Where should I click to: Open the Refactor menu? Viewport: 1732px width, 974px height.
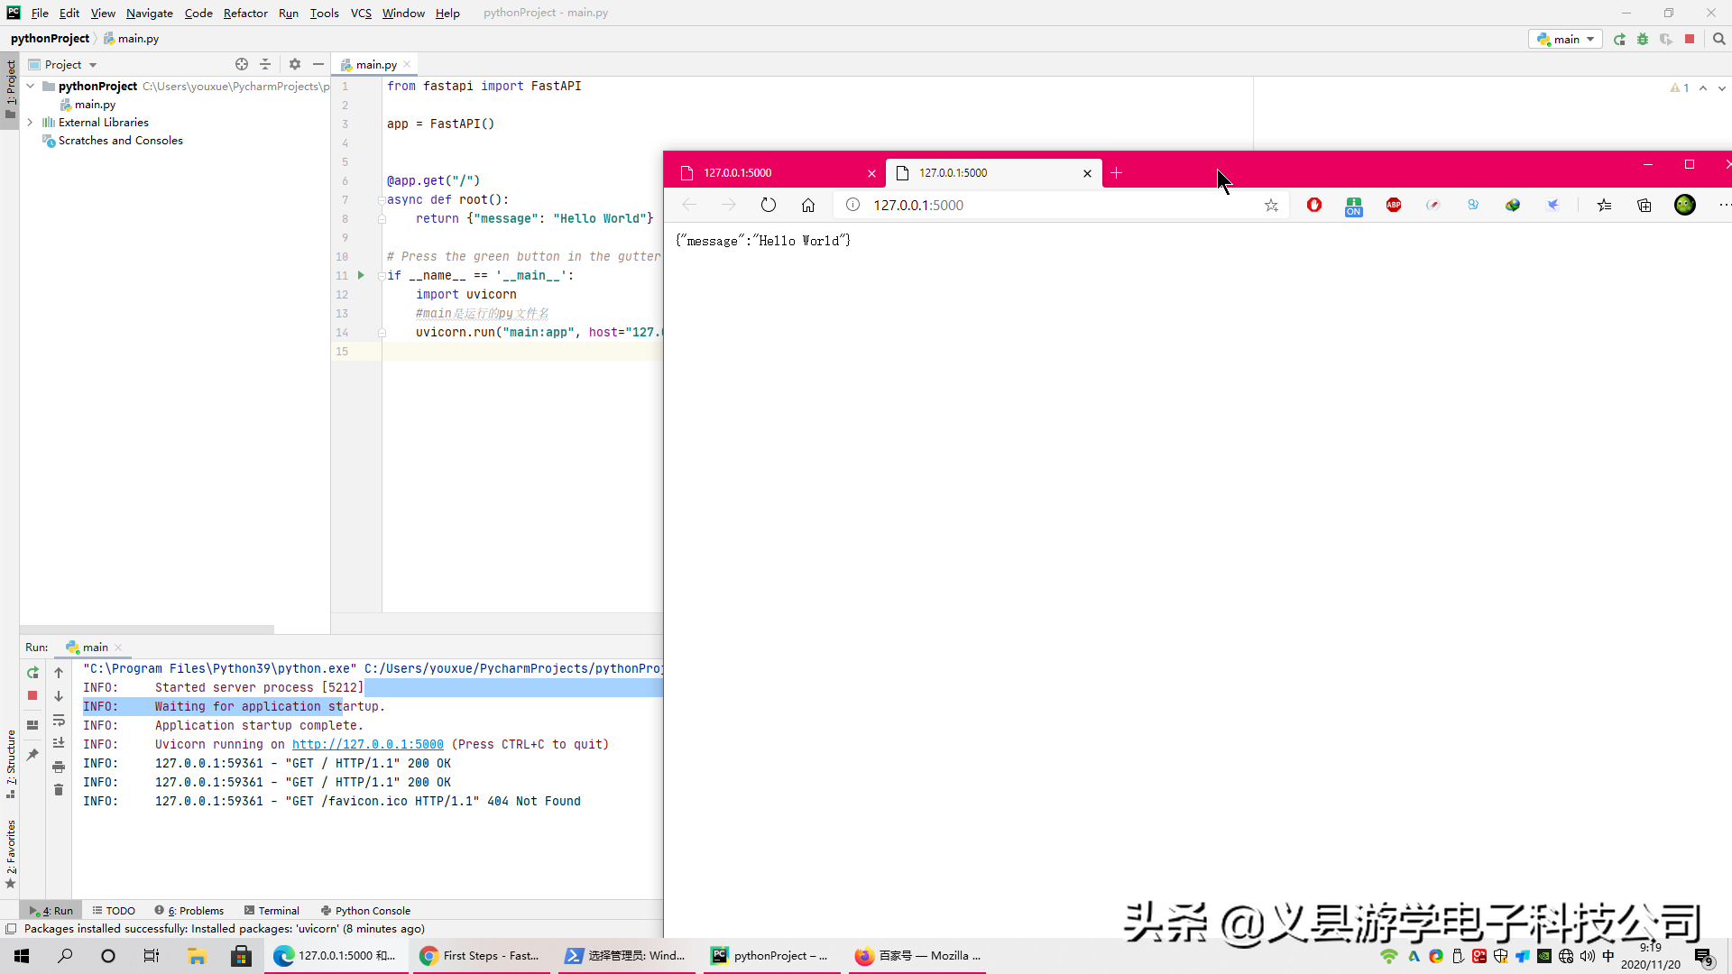pyautogui.click(x=245, y=13)
